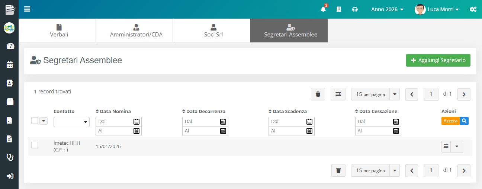The width and height of the screenshot is (482, 189).
Task: Open the settings gears icon
Action: pyautogui.click(x=473, y=9)
